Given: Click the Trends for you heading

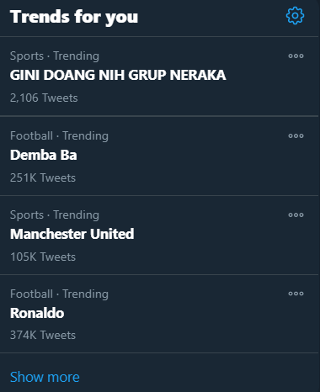Looking at the screenshot, I should (x=74, y=17).
